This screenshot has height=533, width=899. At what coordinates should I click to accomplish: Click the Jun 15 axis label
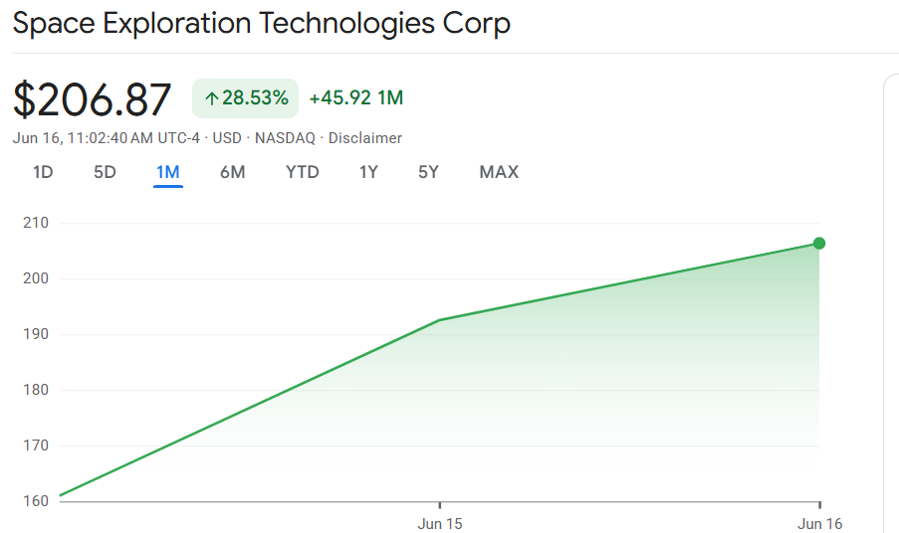tap(440, 524)
